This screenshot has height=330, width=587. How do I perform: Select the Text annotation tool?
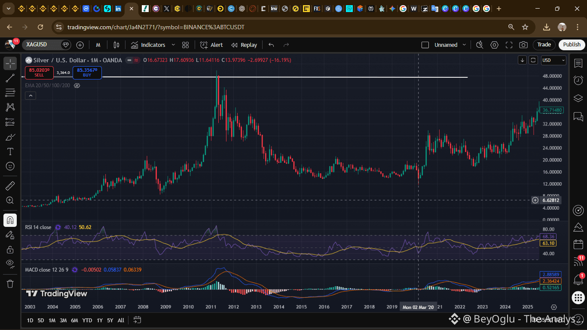pos(10,152)
